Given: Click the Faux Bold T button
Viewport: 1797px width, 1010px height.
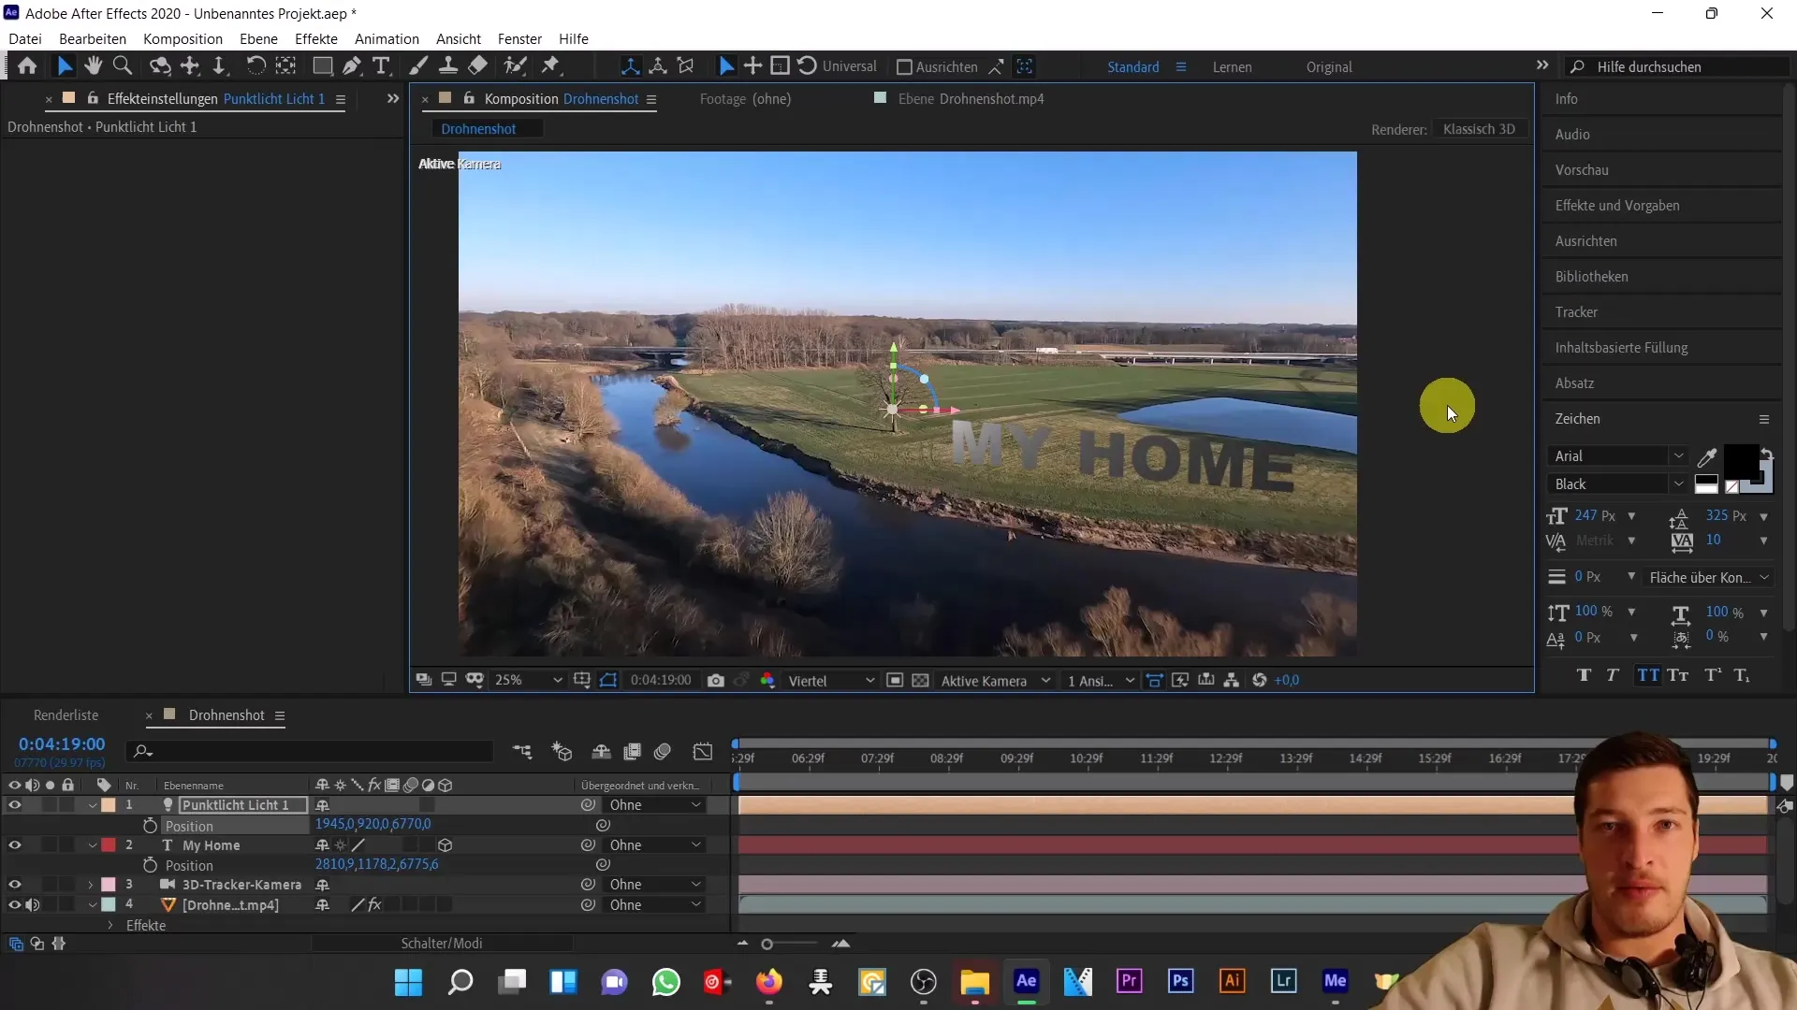Looking at the screenshot, I should point(1584,675).
